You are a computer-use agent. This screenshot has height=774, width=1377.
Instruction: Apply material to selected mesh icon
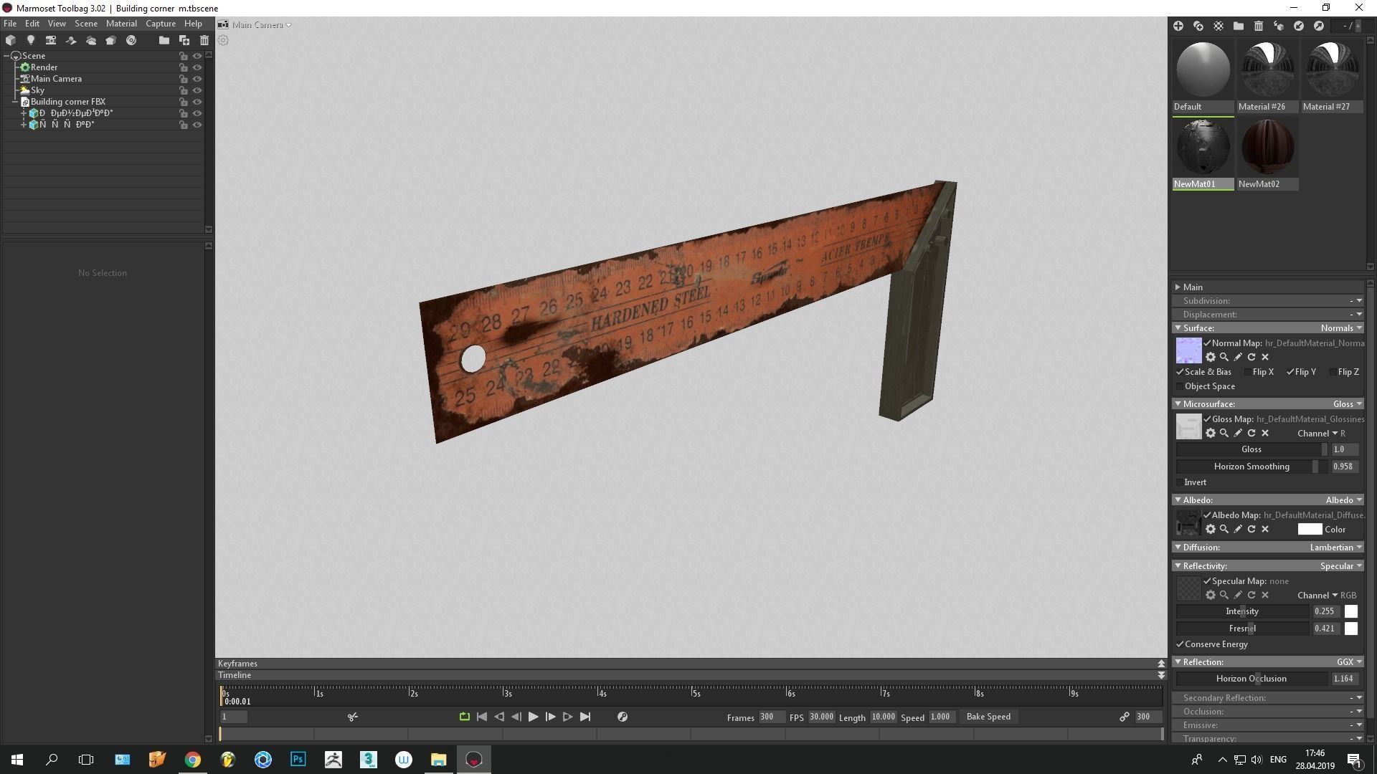point(1279,26)
